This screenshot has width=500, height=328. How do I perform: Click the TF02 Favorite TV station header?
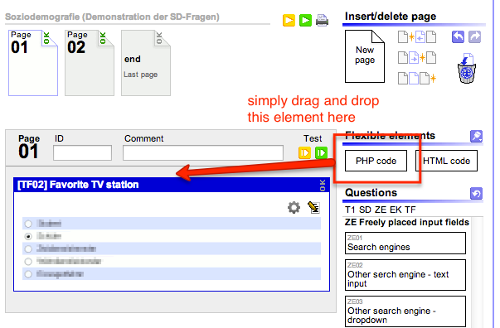[172, 185]
